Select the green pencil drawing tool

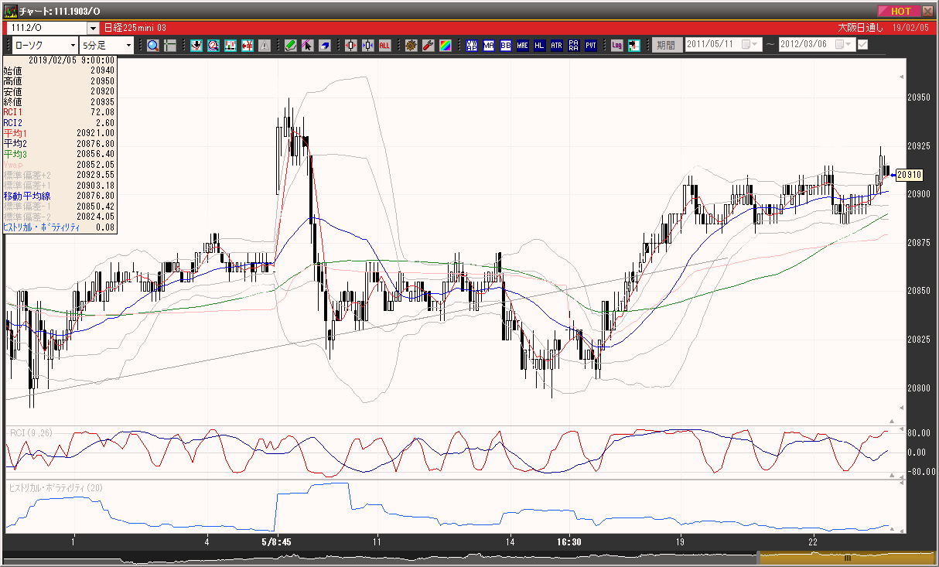click(291, 45)
